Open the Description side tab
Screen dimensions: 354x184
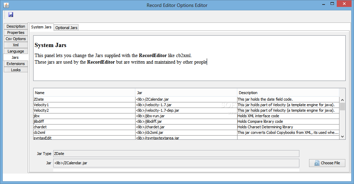tap(16, 26)
